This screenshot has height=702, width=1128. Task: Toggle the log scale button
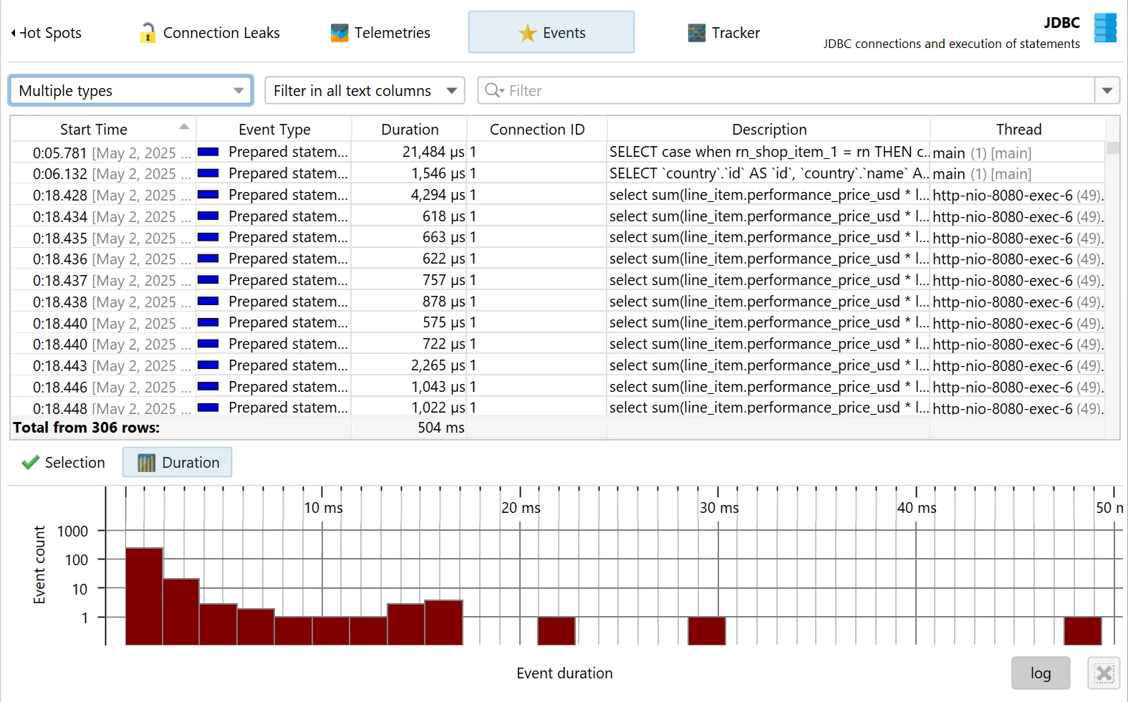click(x=1040, y=673)
